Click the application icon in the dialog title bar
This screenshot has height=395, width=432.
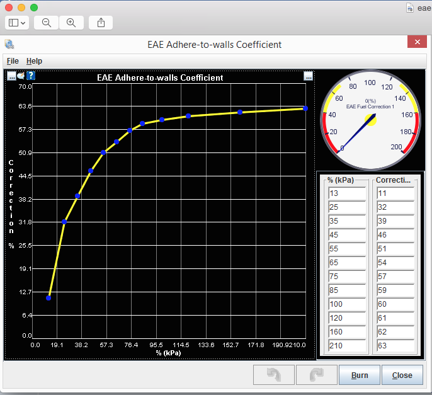click(9, 44)
